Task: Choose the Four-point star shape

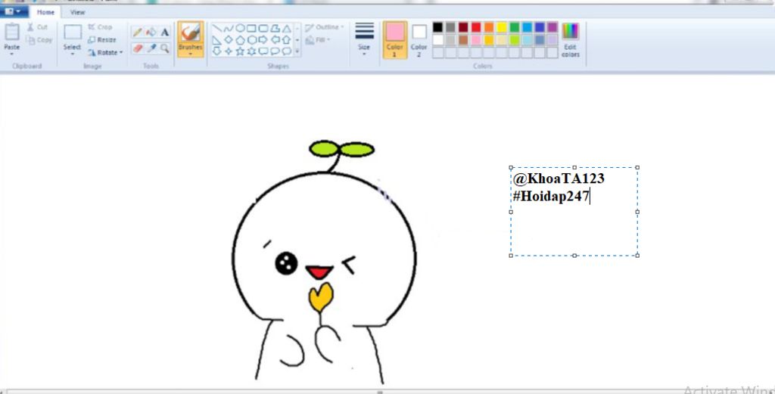Action: click(x=229, y=51)
